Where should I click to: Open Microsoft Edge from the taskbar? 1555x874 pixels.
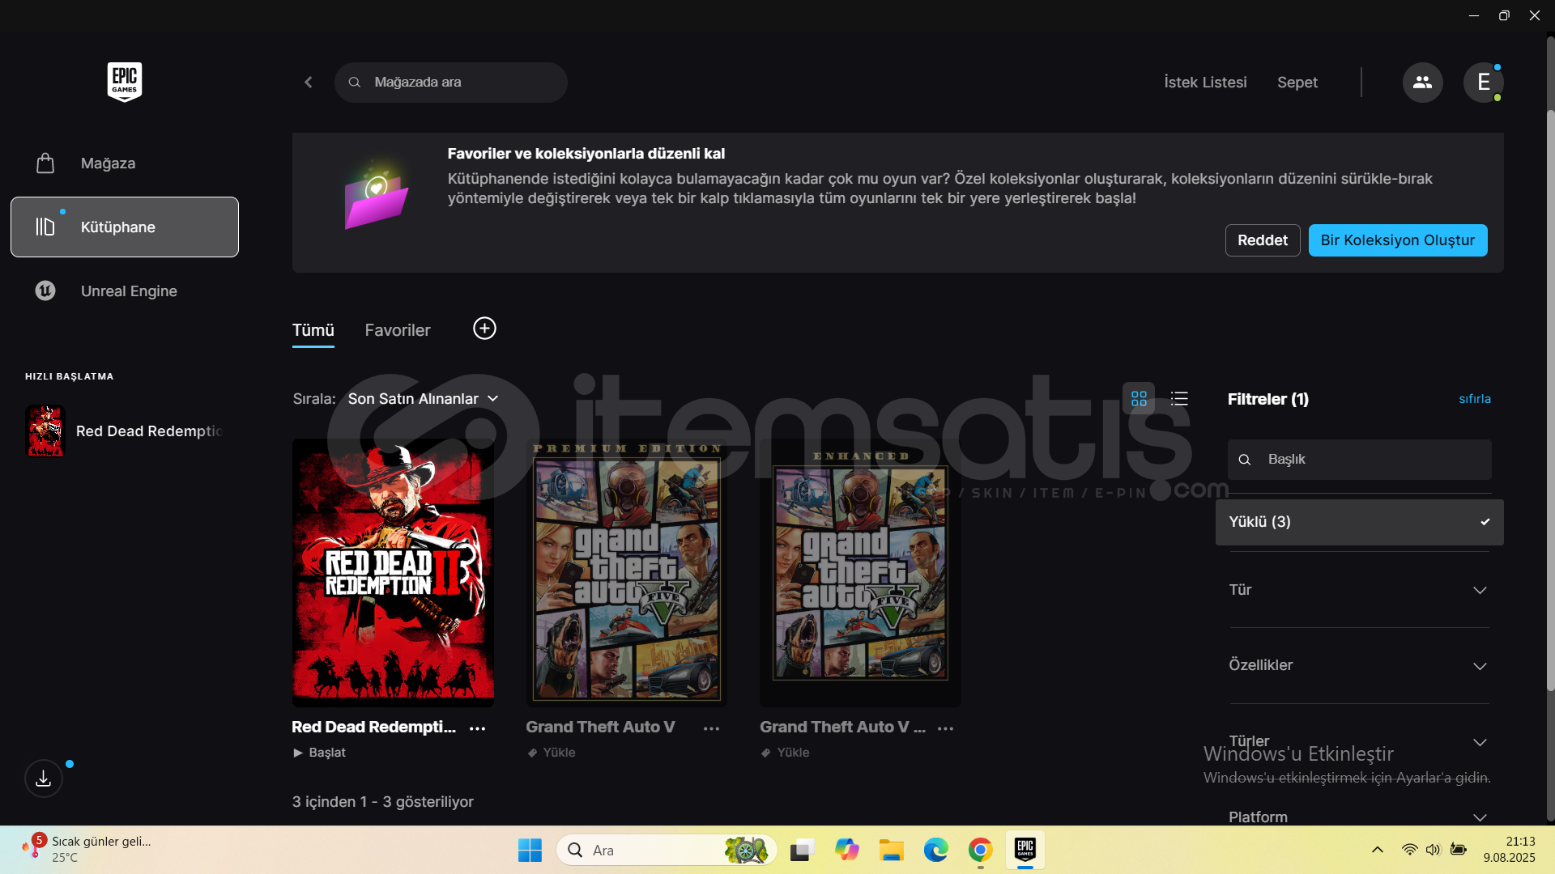point(935,850)
